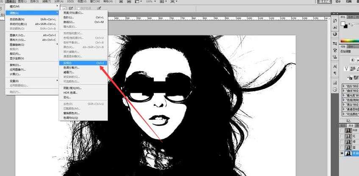This screenshot has width=359, height=176.
Task: Click Brightness/Contrast sun icon in Adjustments panel
Action: point(353,60)
